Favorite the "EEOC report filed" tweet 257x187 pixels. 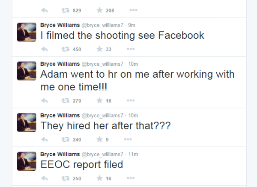(x=99, y=178)
